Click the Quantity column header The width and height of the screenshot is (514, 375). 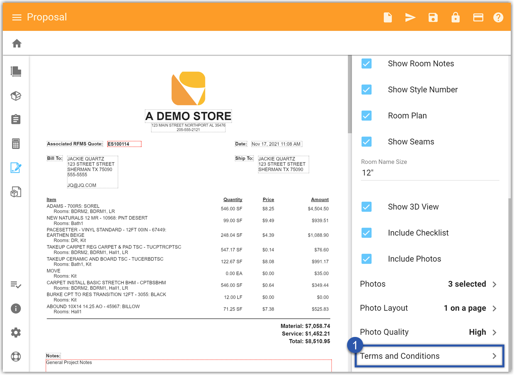tap(233, 200)
